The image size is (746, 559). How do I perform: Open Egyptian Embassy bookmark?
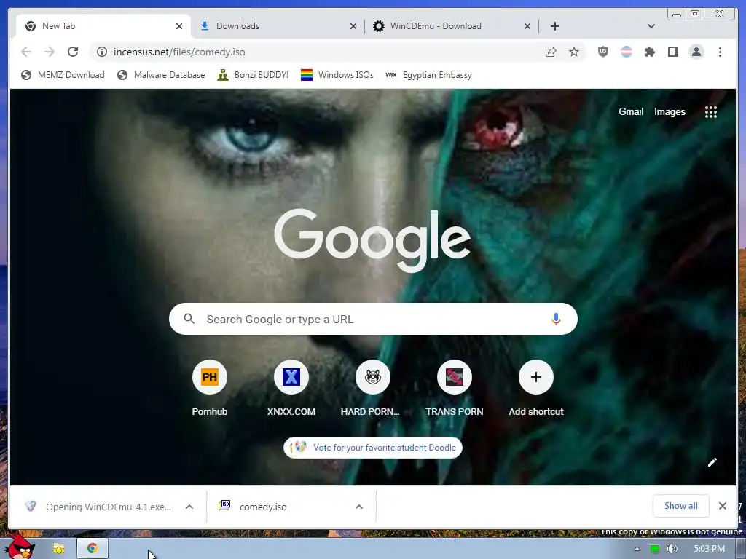click(428, 75)
